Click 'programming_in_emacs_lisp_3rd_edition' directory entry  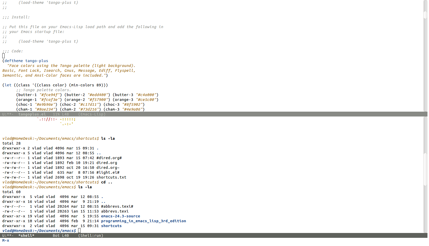click(x=144, y=221)
